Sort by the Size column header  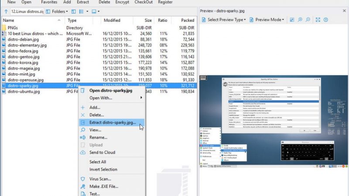pos(144,20)
